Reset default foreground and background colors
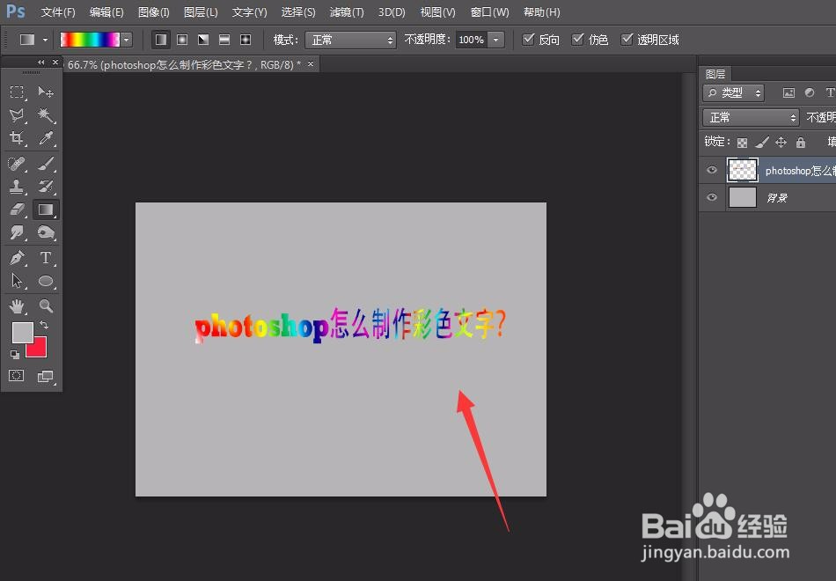 tap(15, 354)
